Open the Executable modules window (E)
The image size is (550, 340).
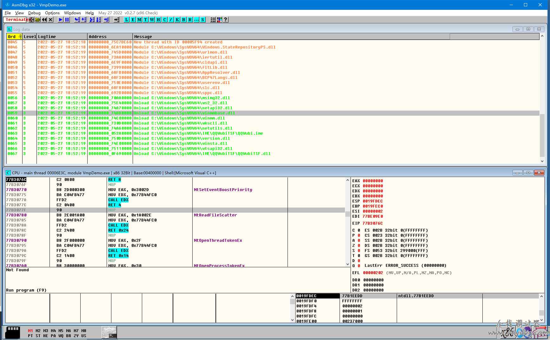click(x=133, y=20)
